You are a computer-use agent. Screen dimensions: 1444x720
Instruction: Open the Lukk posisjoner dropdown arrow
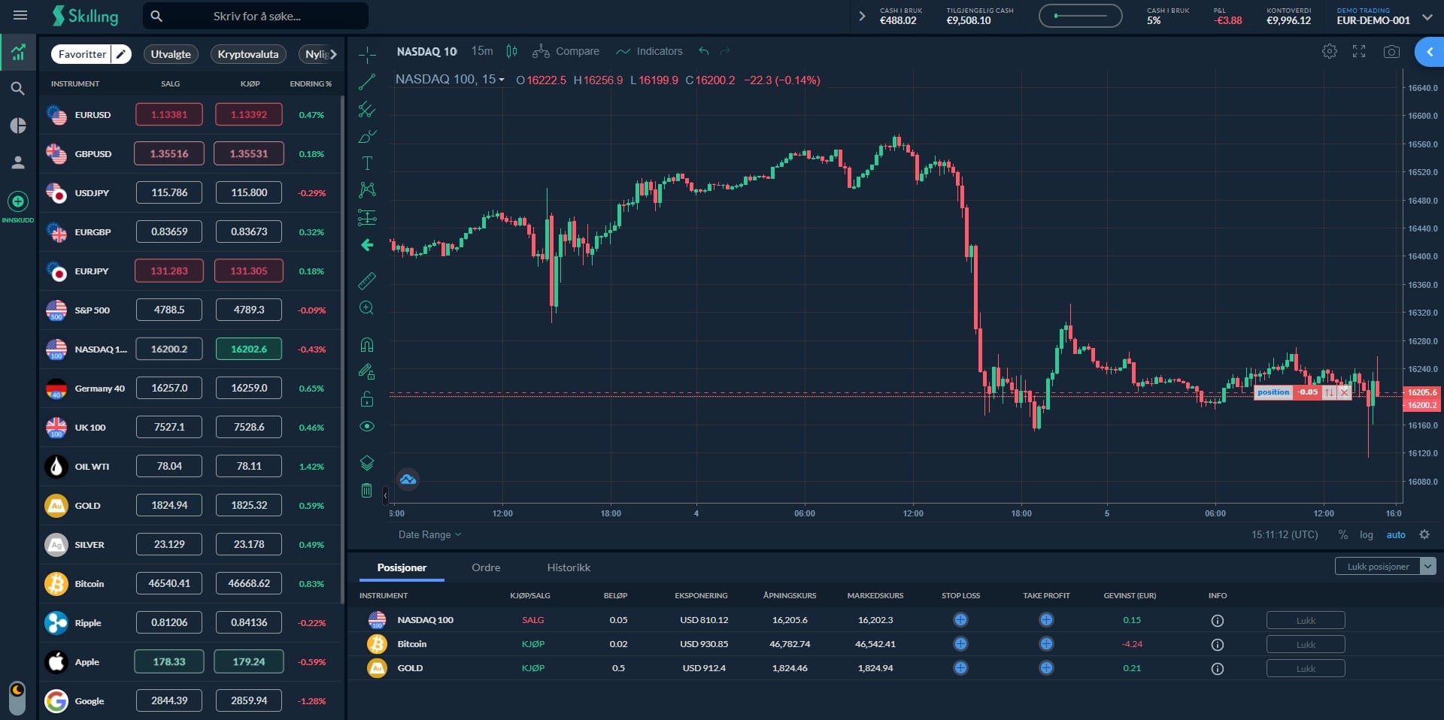(x=1428, y=566)
